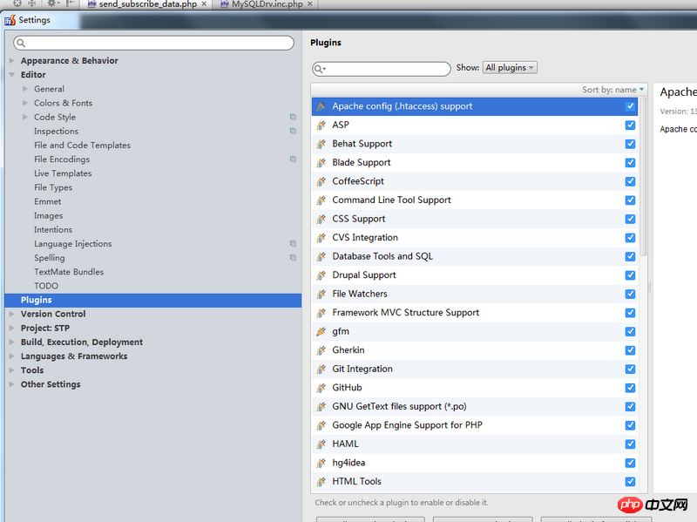Screen dimensions: 697x522
Task: Uncheck the Git Integration plugin
Action: pyautogui.click(x=630, y=369)
